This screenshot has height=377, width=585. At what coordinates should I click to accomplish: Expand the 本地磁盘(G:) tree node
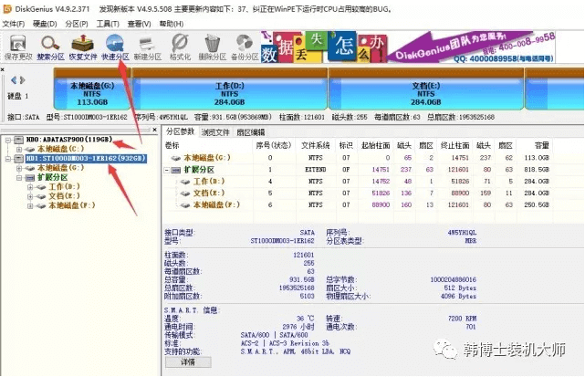pos(19,168)
